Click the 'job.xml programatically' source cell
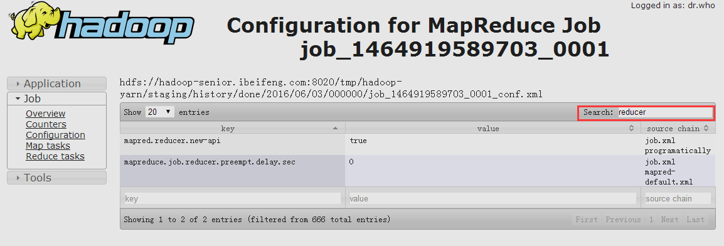This screenshot has height=246, width=724. tap(678, 144)
